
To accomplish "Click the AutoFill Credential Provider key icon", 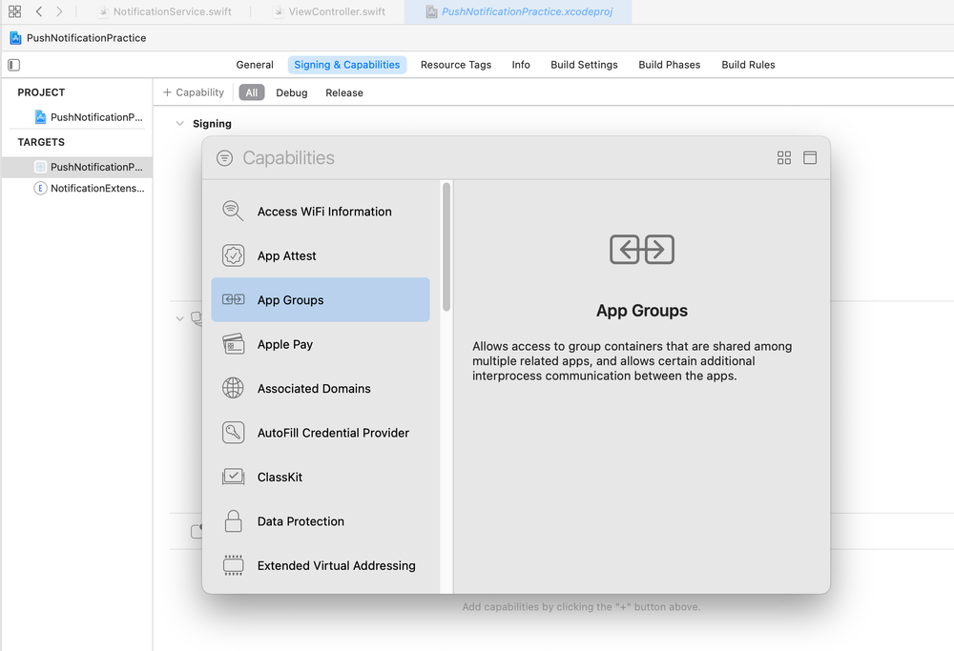I will tap(233, 433).
